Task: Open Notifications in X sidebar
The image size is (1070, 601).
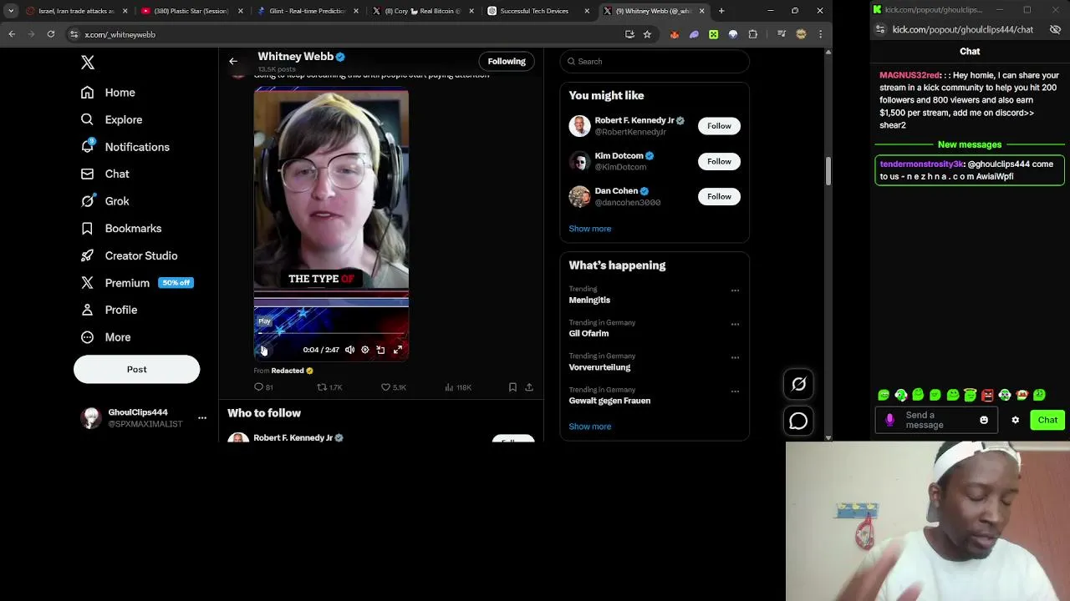Action: tap(125, 147)
